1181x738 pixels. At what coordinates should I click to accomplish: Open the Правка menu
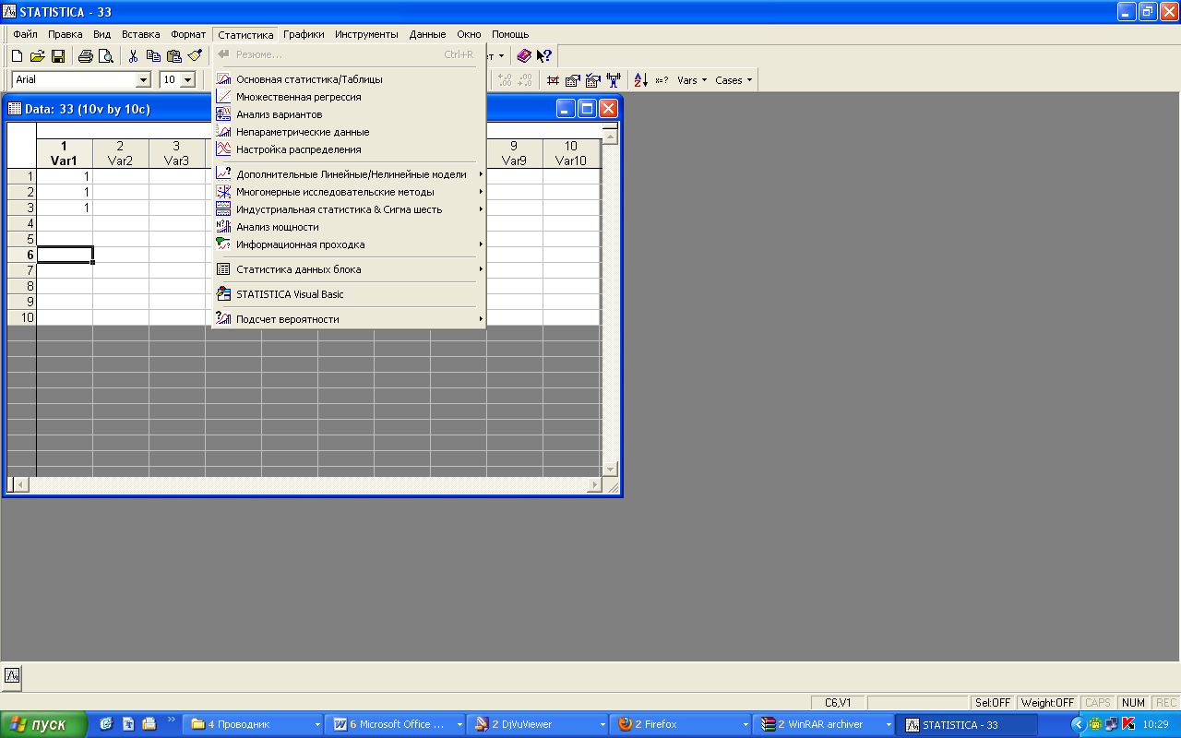66,34
